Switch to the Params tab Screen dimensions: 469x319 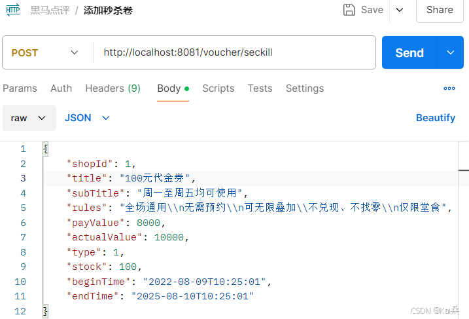pos(20,88)
